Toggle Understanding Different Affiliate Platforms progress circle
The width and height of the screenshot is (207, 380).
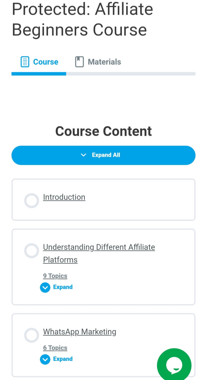32,251
